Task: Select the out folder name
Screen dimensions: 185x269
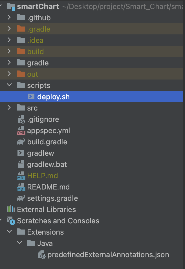Action: tap(33, 74)
